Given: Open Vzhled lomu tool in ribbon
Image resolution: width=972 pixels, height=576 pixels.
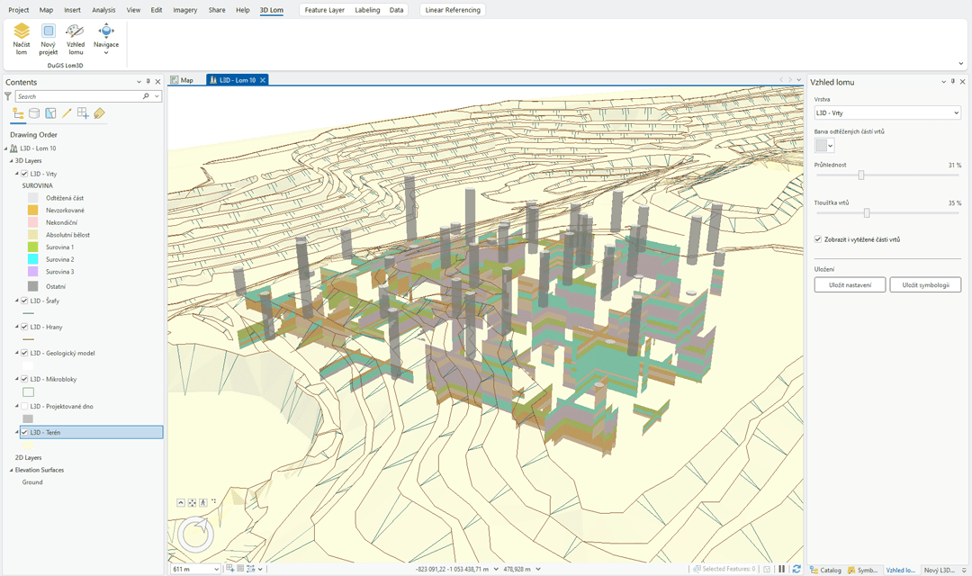Looking at the screenshot, I should (76, 39).
